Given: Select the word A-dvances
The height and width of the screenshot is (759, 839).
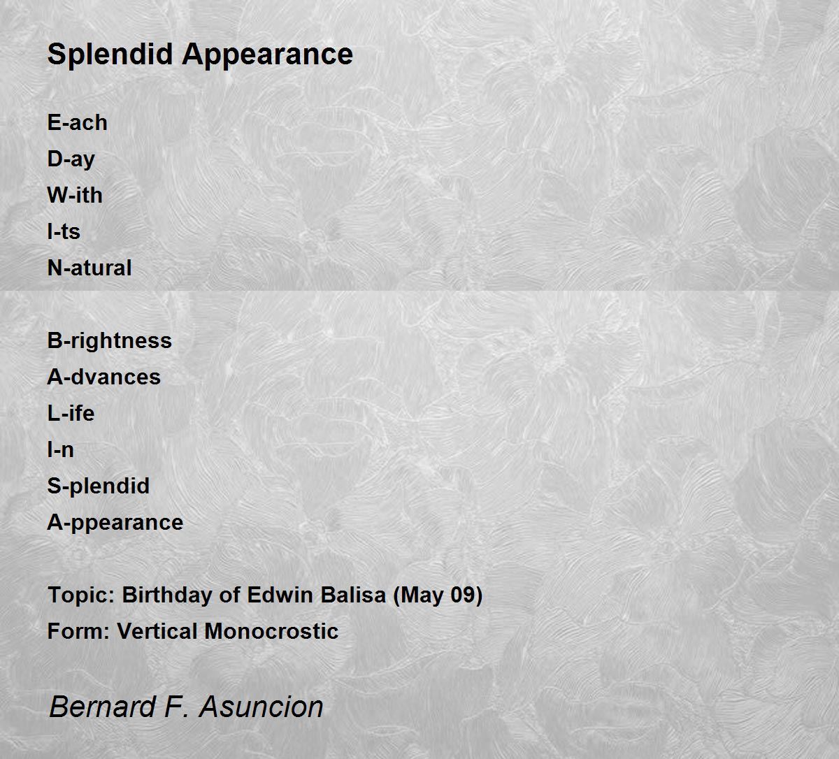Looking at the screenshot, I should (x=104, y=377).
